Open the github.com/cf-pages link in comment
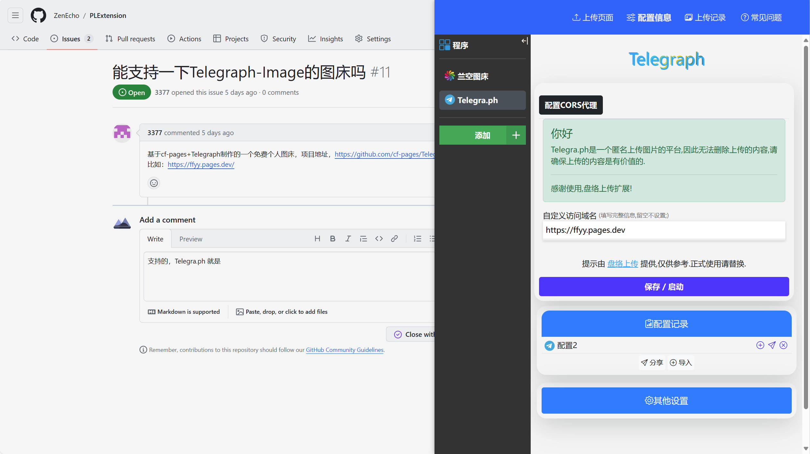Viewport: 810px width, 454px height. point(384,154)
